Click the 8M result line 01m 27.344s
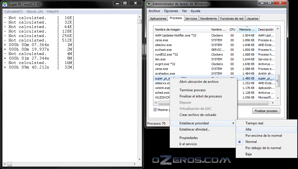 tap(39, 58)
